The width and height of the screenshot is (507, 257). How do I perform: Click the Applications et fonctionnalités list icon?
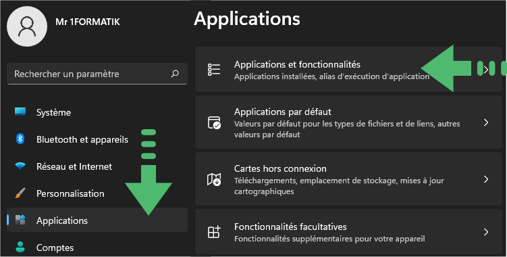pos(214,70)
